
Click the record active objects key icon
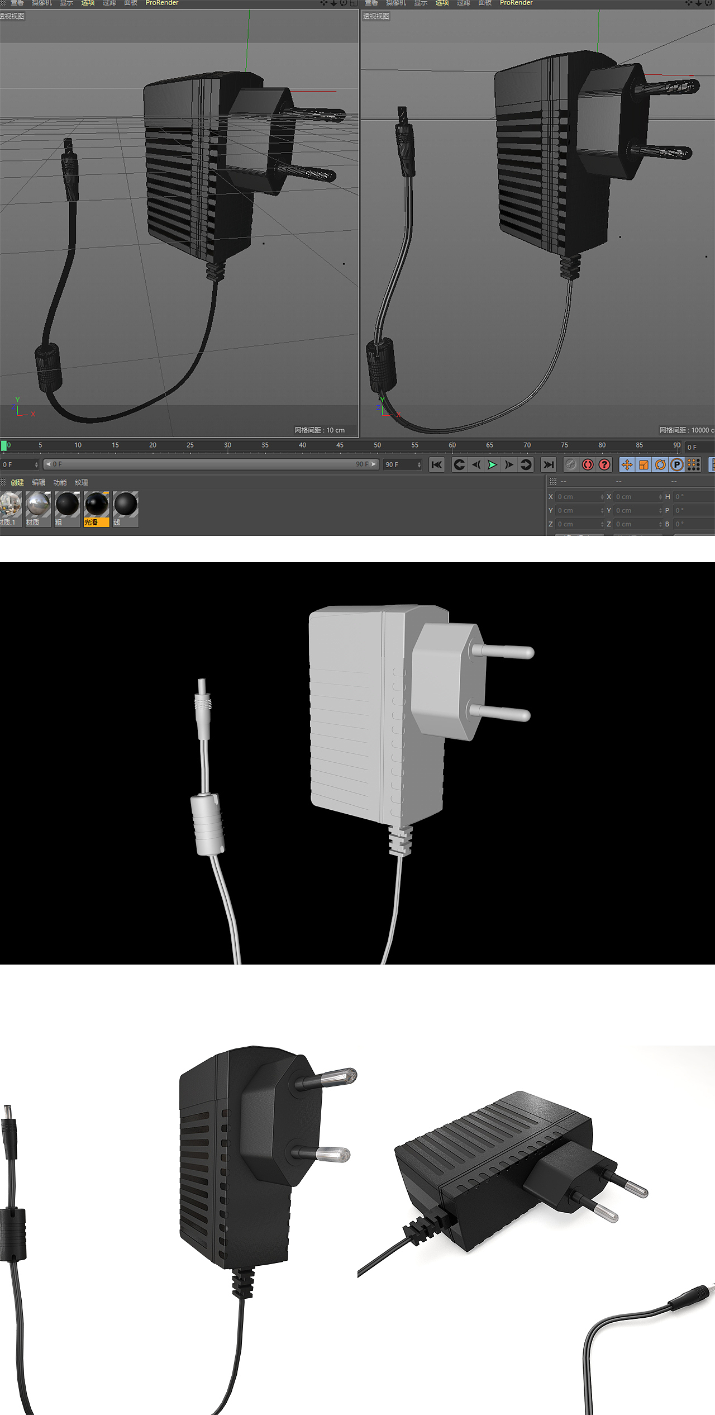coord(571,464)
